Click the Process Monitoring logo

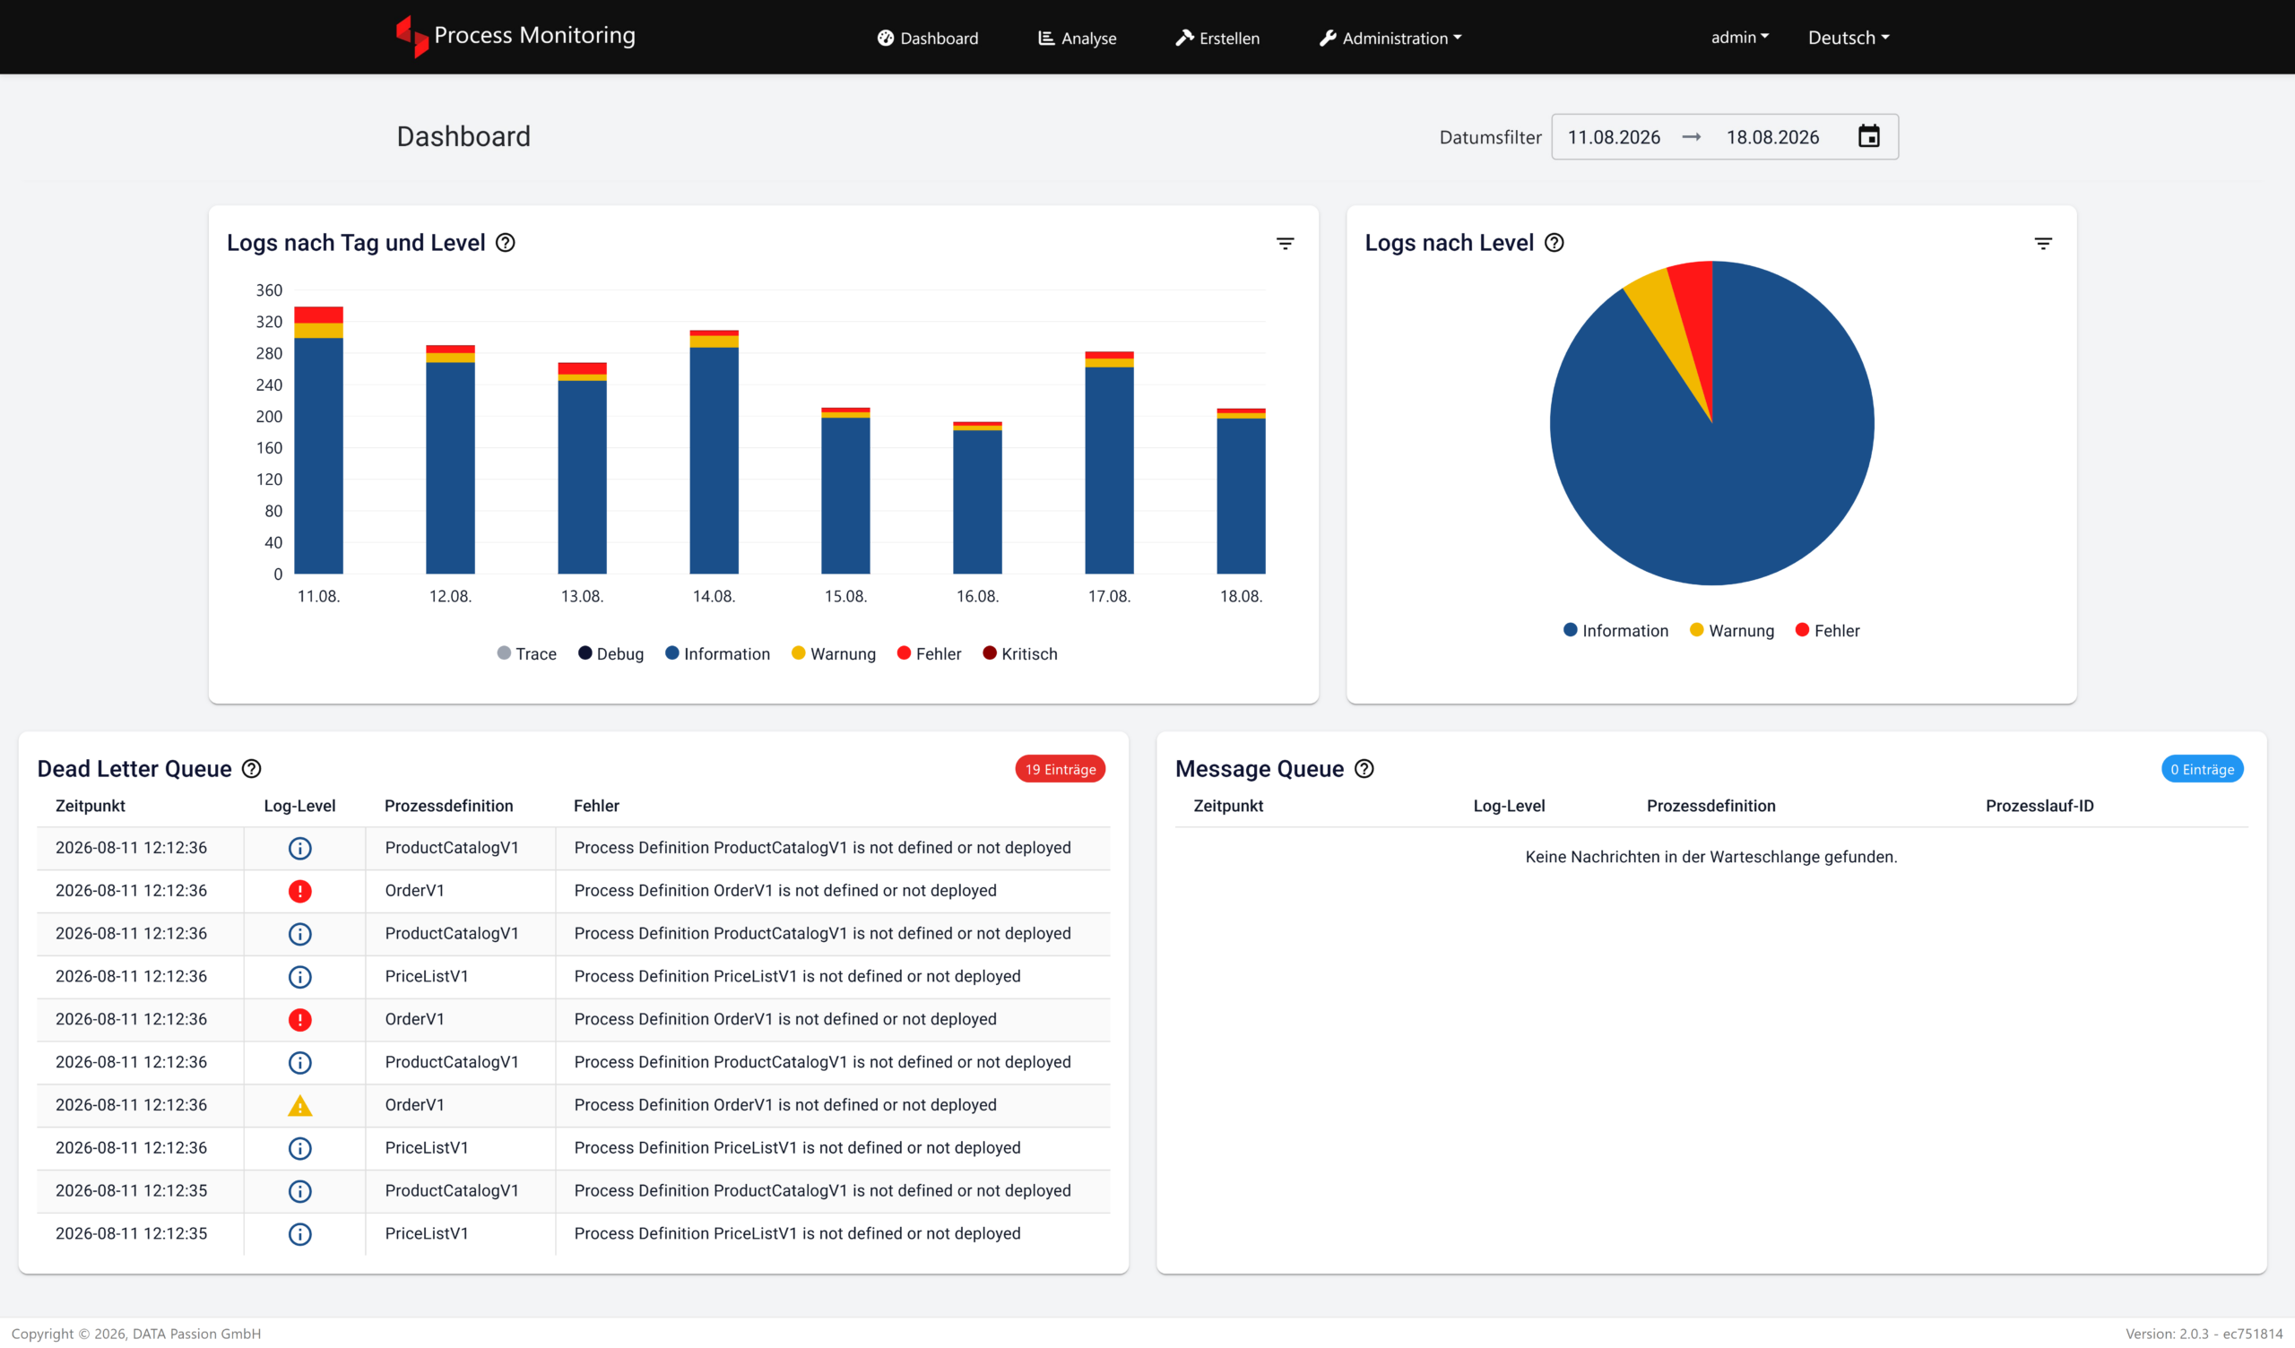(515, 37)
